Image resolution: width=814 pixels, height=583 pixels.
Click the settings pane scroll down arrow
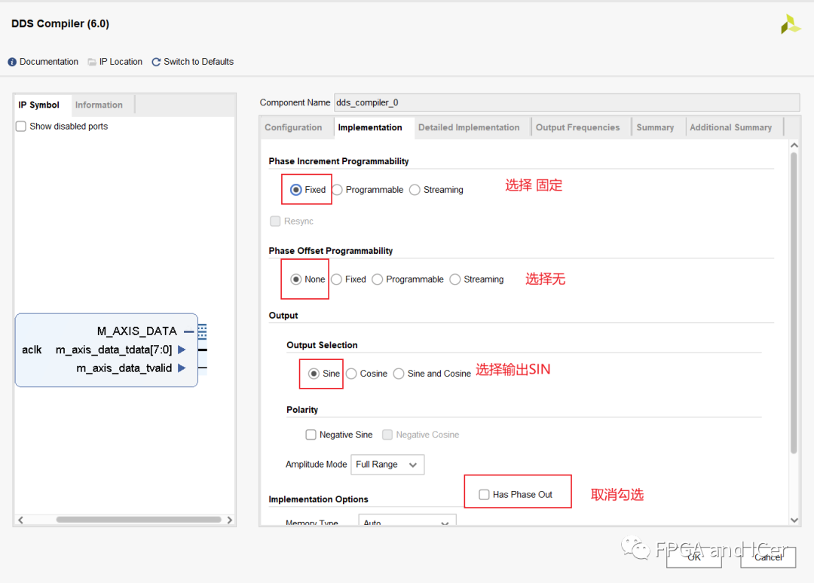pyautogui.click(x=794, y=520)
